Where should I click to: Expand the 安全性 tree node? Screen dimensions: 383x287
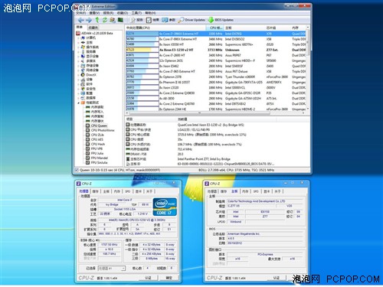point(78,89)
